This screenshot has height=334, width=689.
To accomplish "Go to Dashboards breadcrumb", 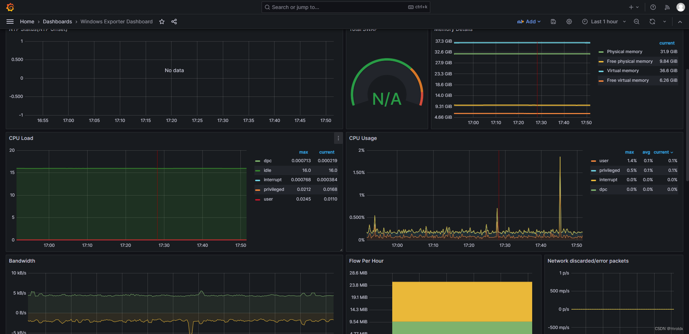I will 57,22.
